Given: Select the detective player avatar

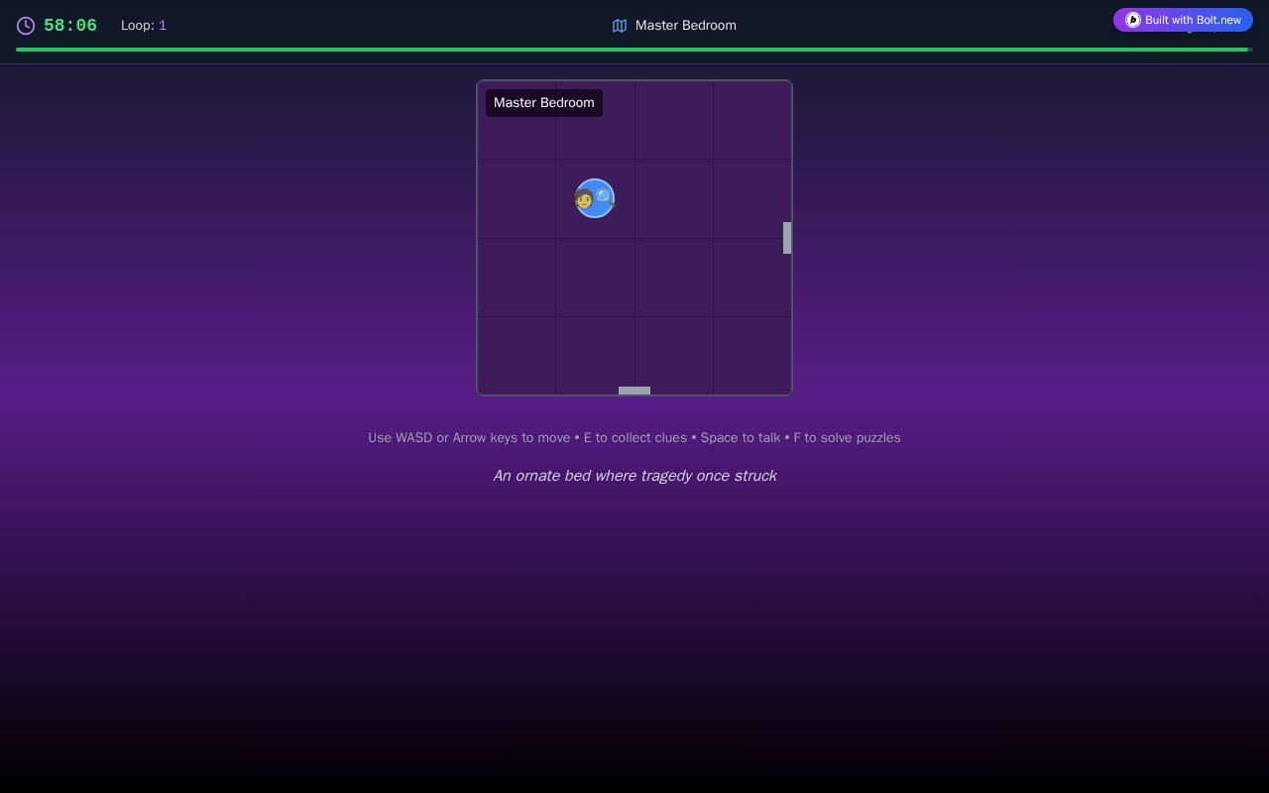Looking at the screenshot, I should [595, 198].
